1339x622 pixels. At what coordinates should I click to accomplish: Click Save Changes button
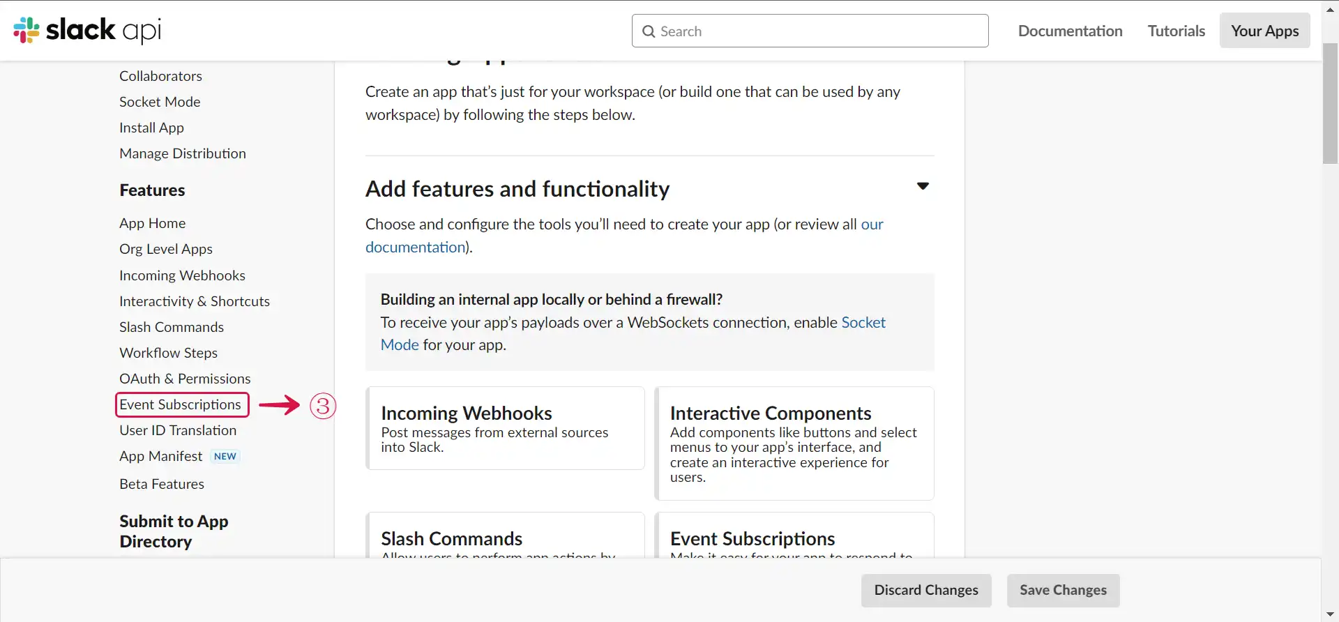[x=1063, y=591]
